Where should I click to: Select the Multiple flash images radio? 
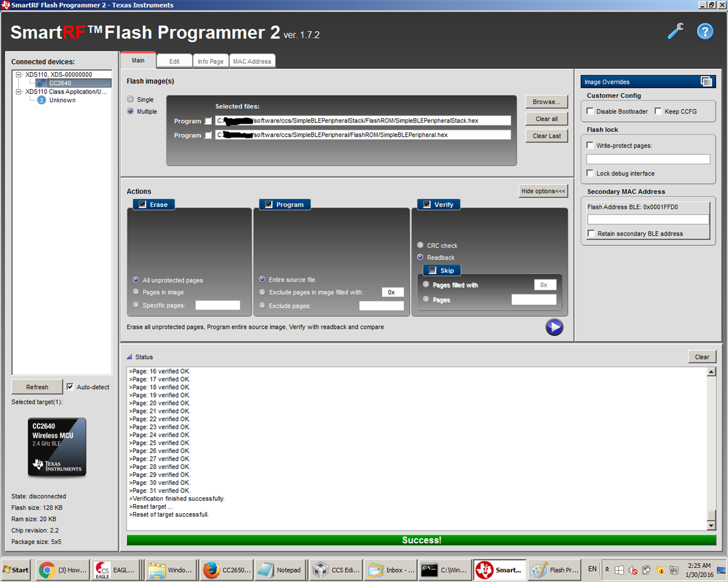130,111
